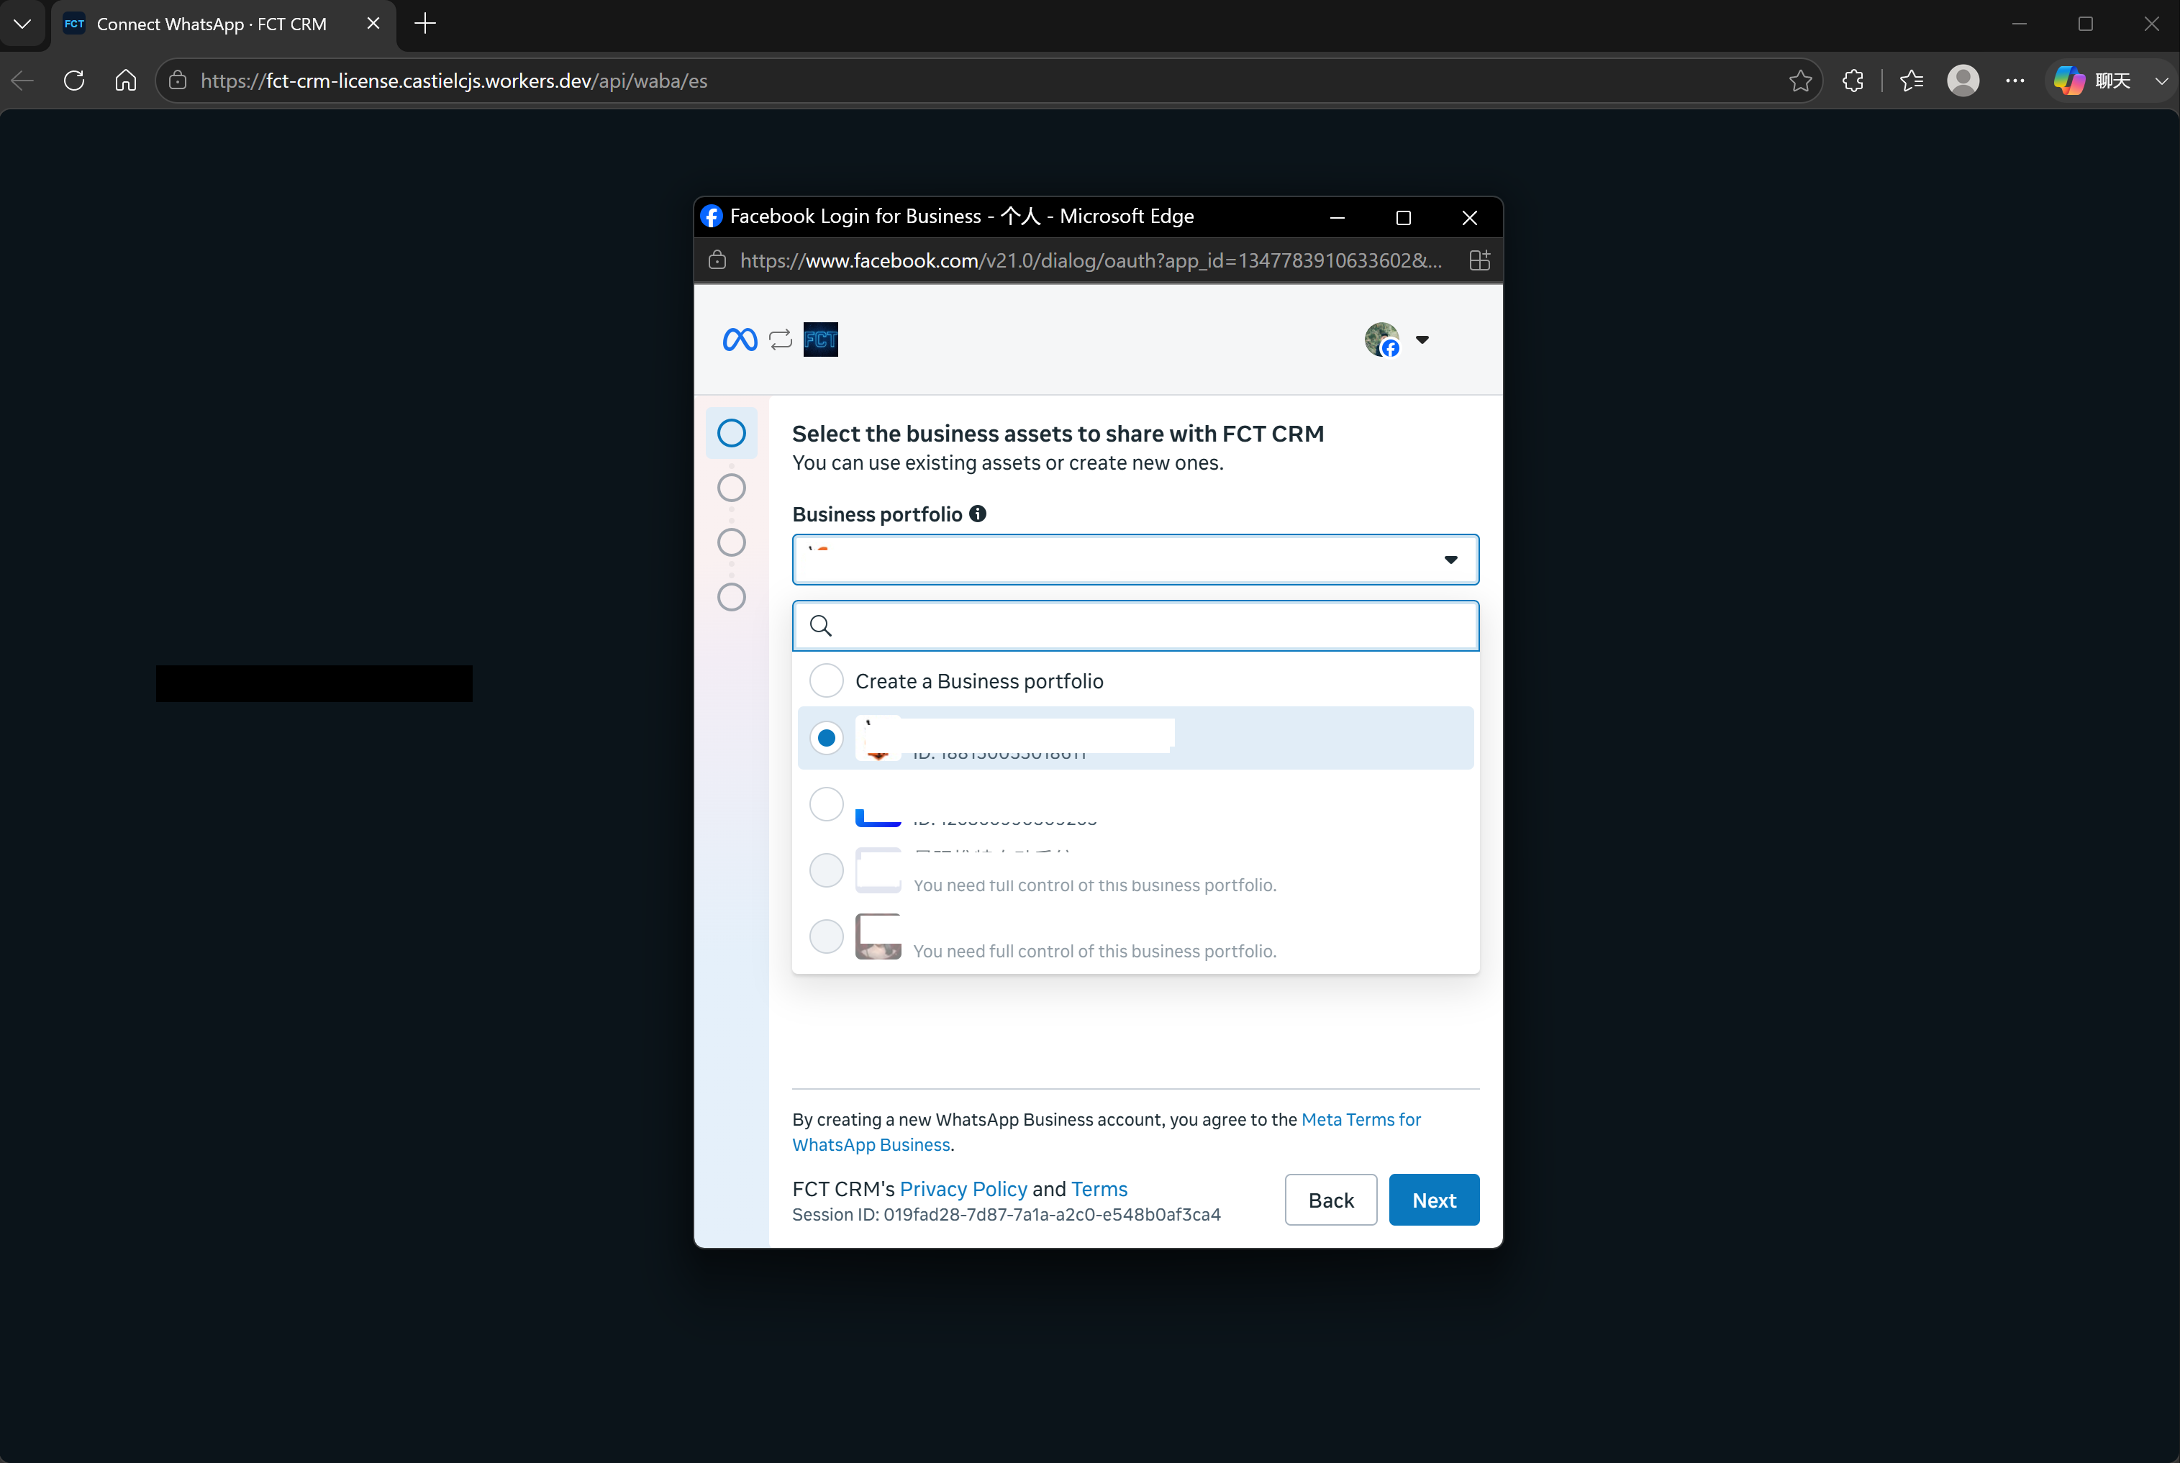The width and height of the screenshot is (2180, 1463).
Task: Click the Facebook profile avatar in dialog
Action: click(1382, 339)
